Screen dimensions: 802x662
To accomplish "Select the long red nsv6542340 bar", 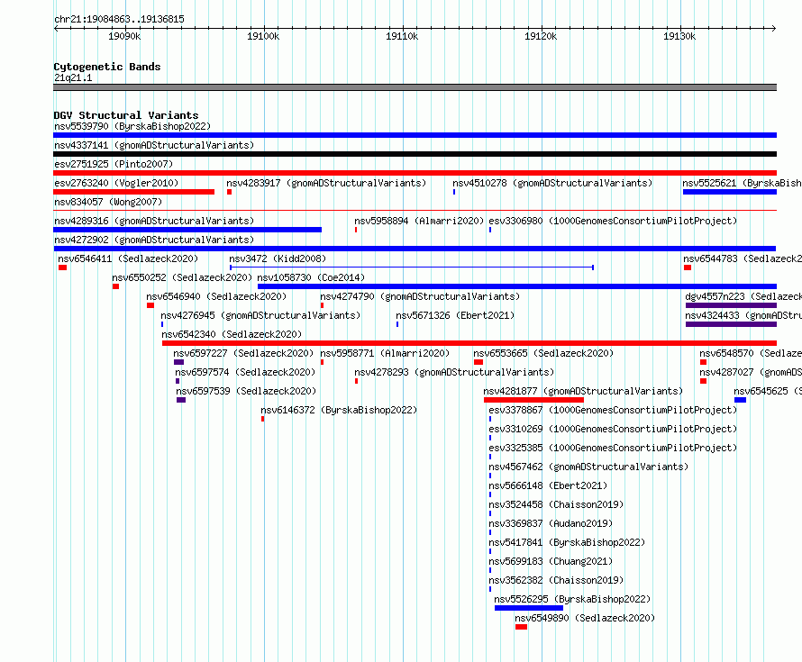I will (x=469, y=343).
